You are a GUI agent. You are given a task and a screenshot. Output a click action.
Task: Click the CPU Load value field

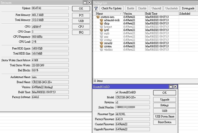coord(50,42)
